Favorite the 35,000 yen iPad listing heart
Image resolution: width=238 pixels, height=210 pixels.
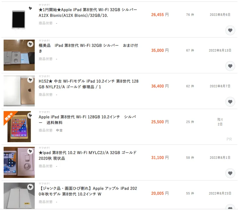pyautogui.click(x=230, y=66)
